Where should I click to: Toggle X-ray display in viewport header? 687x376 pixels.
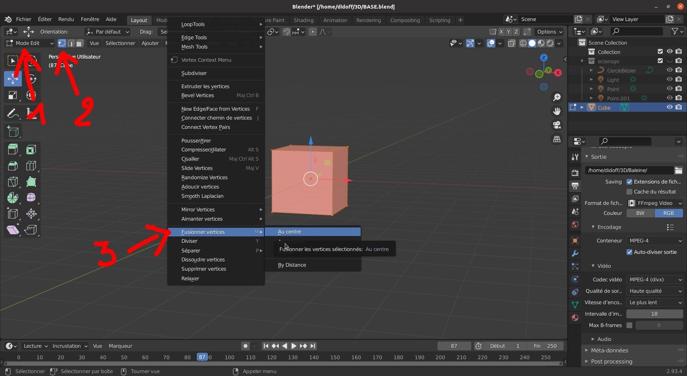[x=512, y=43]
